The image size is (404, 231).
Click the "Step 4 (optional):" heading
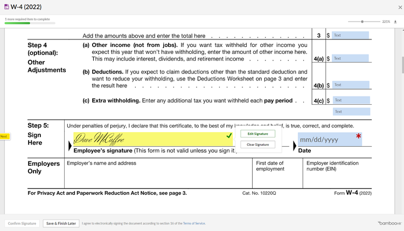pos(43,49)
